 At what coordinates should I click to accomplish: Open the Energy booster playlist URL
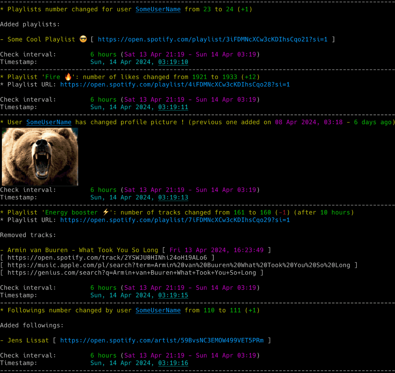tap(175, 220)
